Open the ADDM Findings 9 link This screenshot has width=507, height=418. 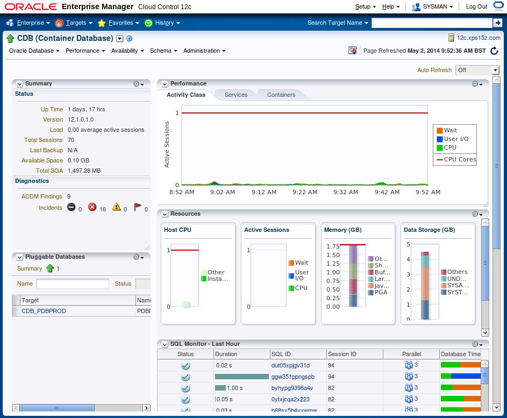click(68, 196)
